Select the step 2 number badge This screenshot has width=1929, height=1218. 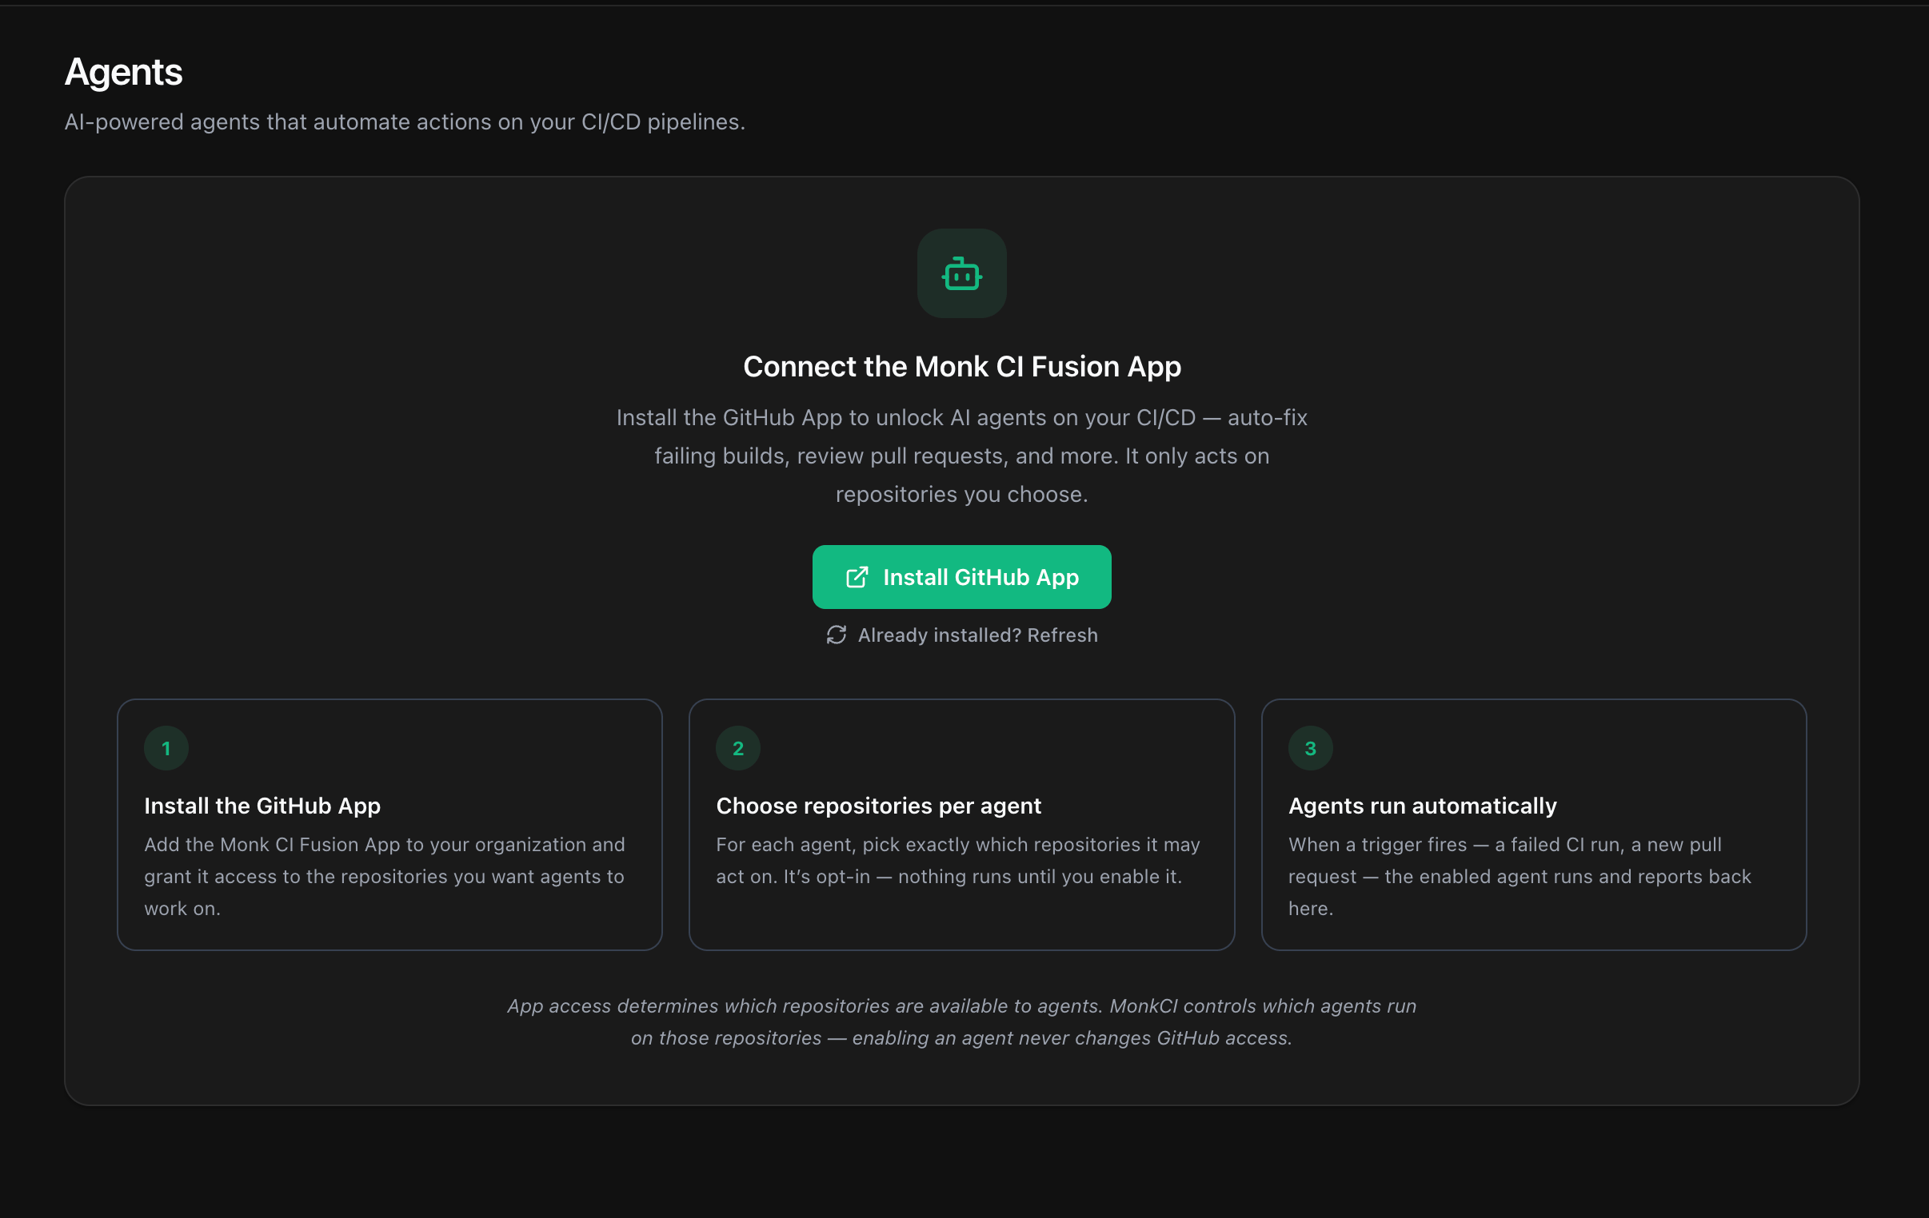pos(738,748)
